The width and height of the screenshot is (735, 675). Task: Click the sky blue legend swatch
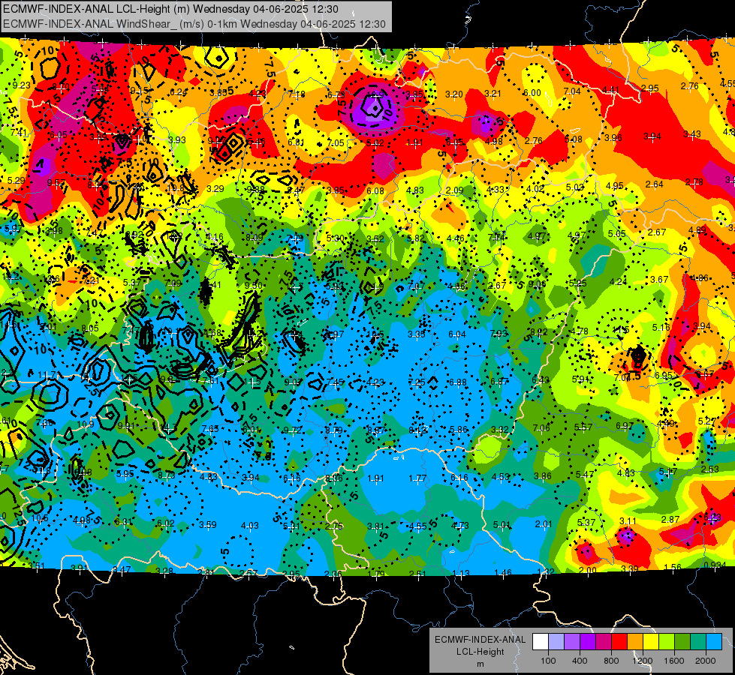point(714,642)
